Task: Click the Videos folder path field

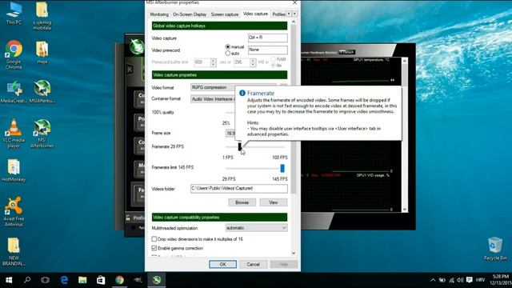Action: (x=239, y=189)
